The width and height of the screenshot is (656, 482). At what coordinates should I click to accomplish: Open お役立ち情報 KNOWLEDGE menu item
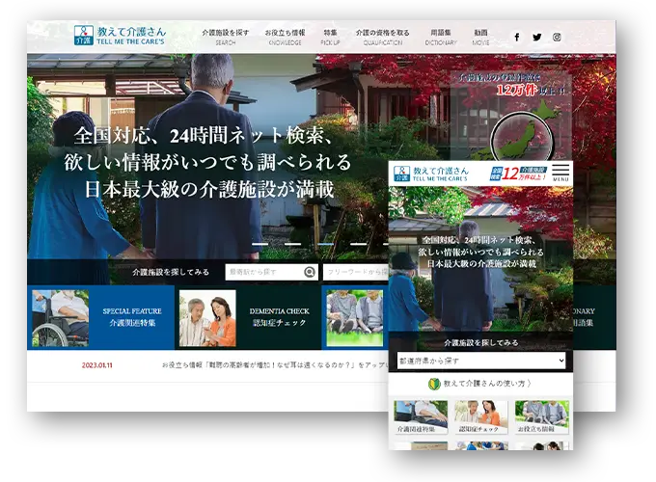click(285, 37)
